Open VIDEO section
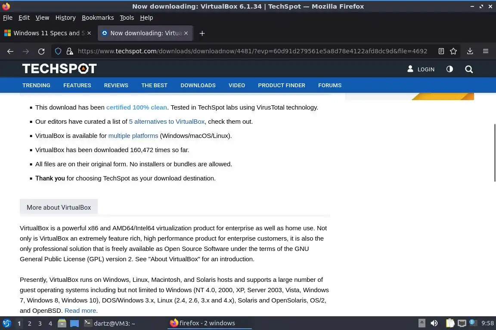The image size is (496, 330). [237, 85]
